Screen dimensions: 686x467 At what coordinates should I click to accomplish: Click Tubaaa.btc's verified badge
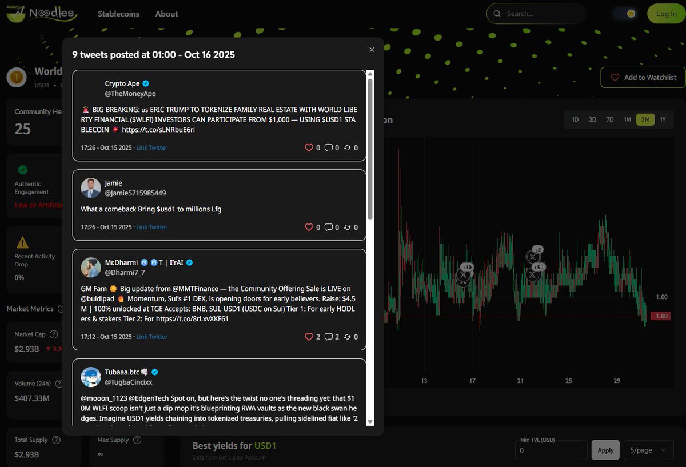pyautogui.click(x=155, y=372)
